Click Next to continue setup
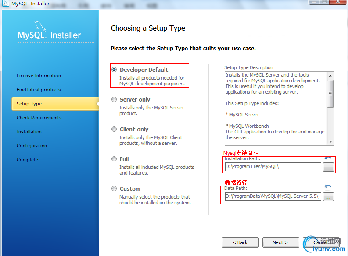 point(281,242)
